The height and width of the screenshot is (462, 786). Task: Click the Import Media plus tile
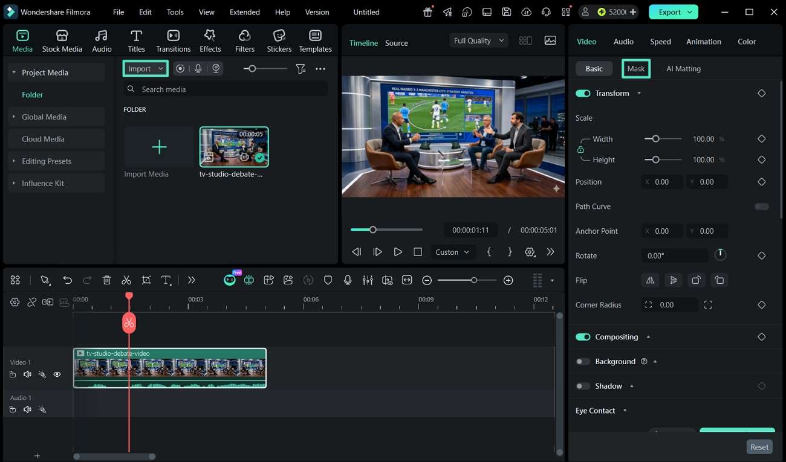click(159, 147)
